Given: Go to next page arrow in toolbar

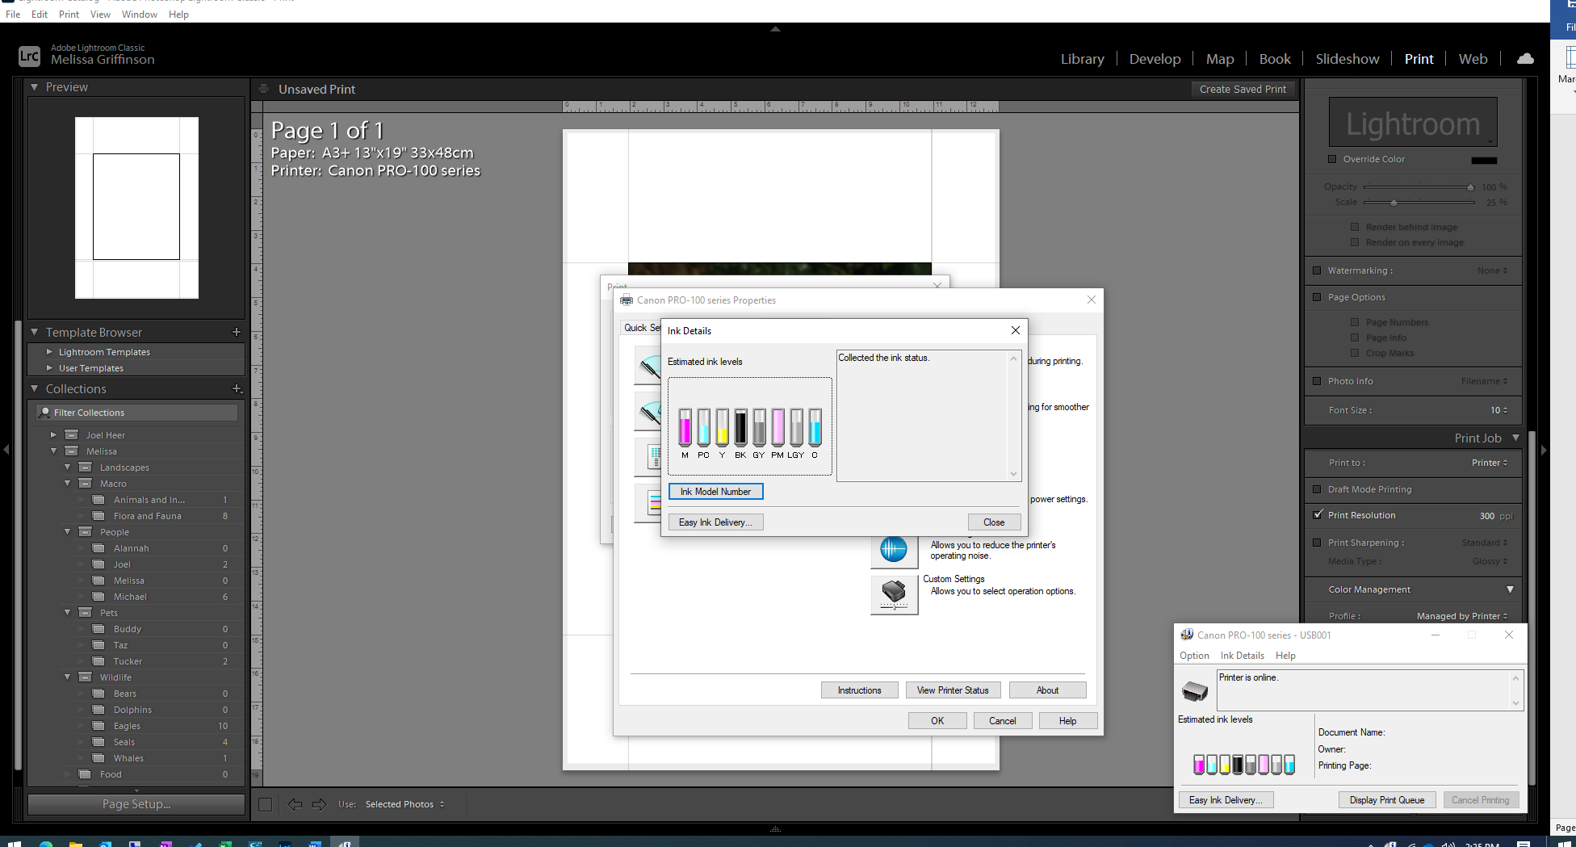Looking at the screenshot, I should [x=320, y=804].
